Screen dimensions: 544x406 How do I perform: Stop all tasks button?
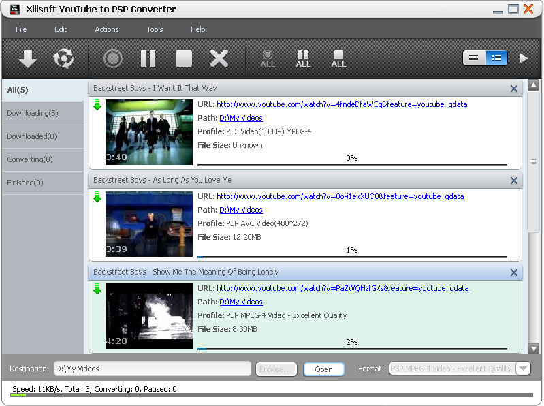coord(339,59)
